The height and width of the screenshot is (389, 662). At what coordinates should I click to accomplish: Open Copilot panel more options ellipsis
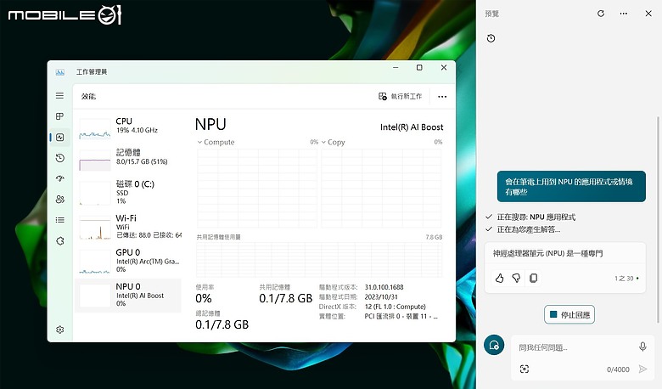pyautogui.click(x=623, y=14)
